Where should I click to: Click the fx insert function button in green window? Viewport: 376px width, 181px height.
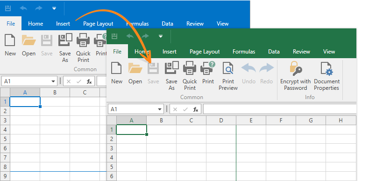click(196, 109)
